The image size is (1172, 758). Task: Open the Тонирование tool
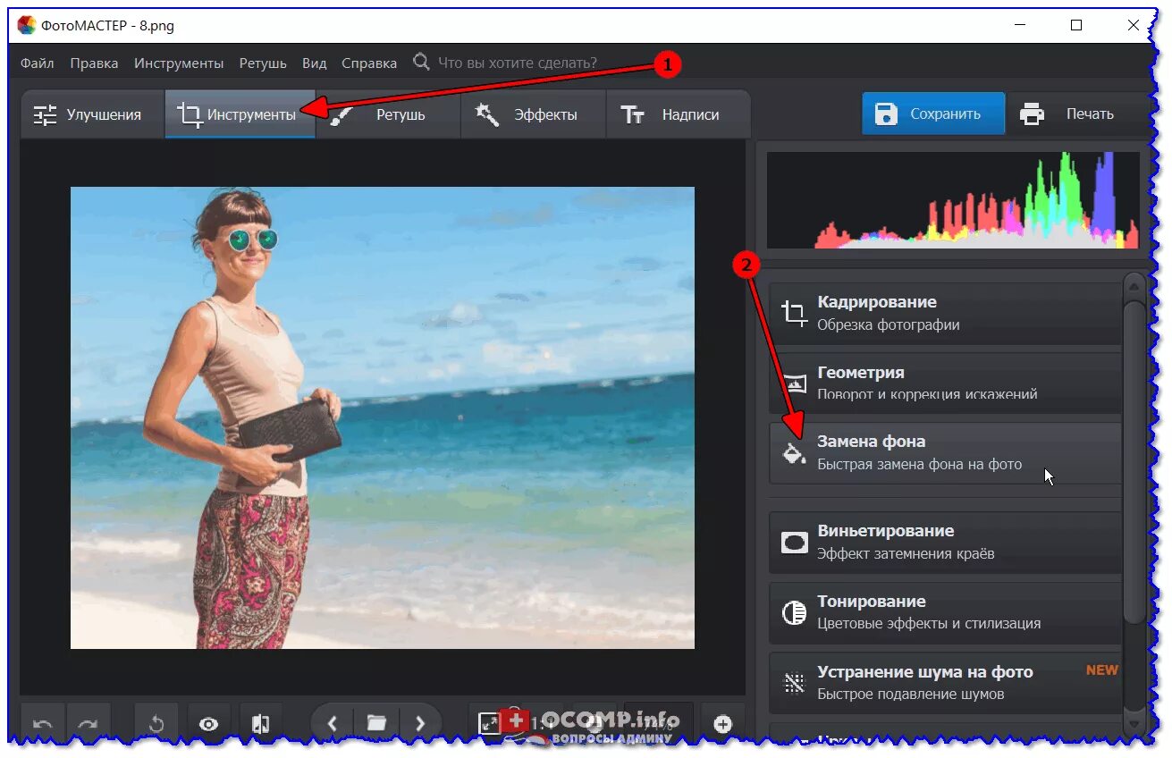click(945, 613)
